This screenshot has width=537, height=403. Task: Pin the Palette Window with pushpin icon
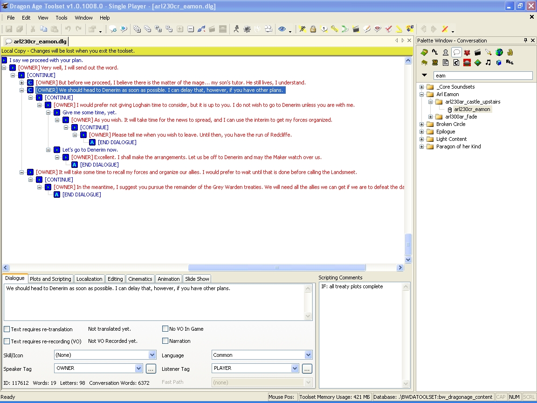[525, 41]
